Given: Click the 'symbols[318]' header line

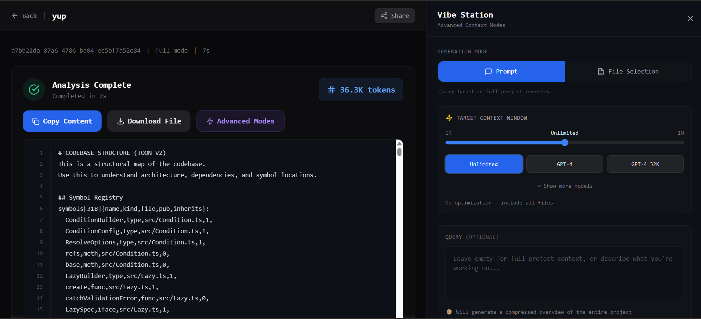Looking at the screenshot, I should [134, 209].
